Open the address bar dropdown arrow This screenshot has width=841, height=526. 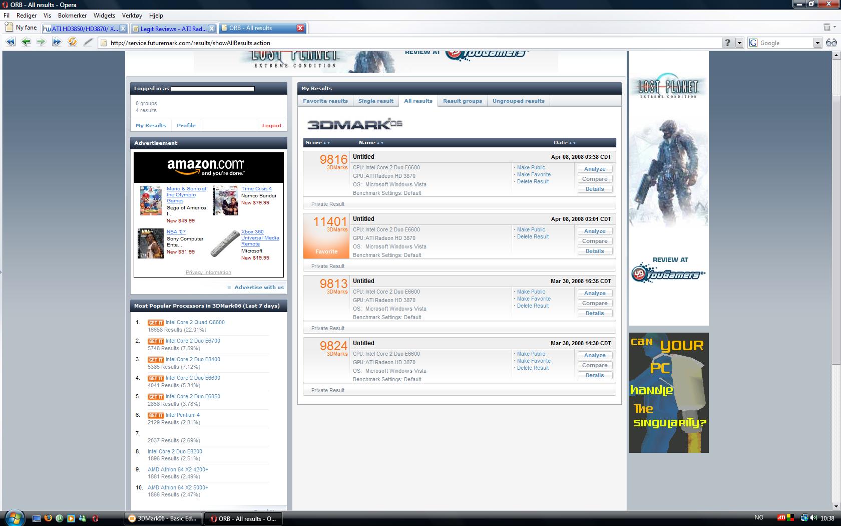(739, 43)
